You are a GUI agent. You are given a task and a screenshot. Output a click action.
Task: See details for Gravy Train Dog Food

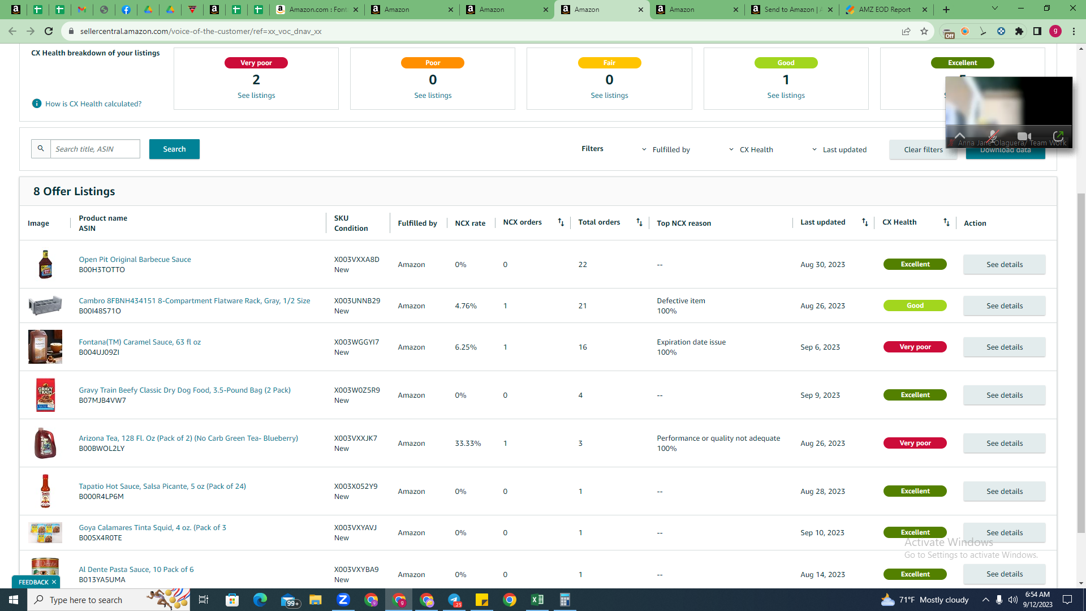coord(1005,395)
